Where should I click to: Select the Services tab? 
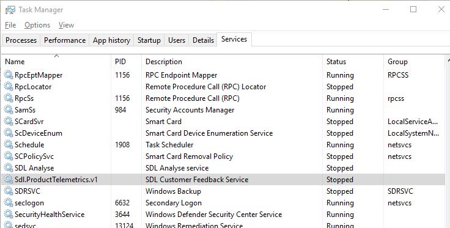(x=234, y=39)
